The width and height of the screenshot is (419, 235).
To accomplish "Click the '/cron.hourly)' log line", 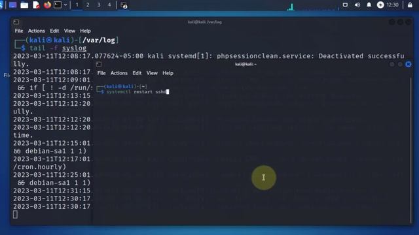I will [40, 167].
